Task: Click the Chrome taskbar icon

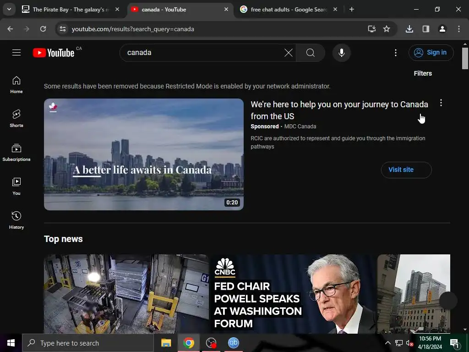Action: [x=188, y=343]
